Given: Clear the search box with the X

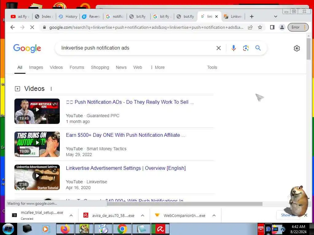Looking at the screenshot, I should 218,48.
